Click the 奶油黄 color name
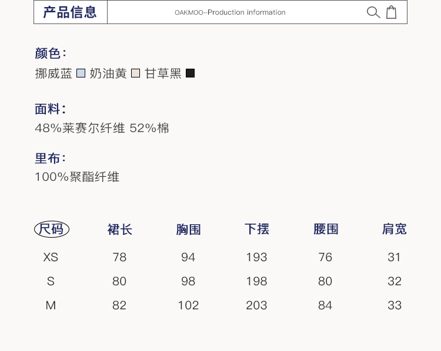Image resolution: width=441 pixels, height=351 pixels. 108,73
